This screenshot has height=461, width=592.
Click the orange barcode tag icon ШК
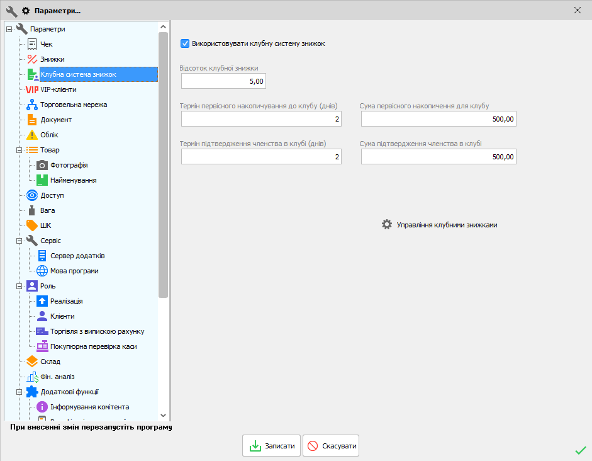[32, 225]
